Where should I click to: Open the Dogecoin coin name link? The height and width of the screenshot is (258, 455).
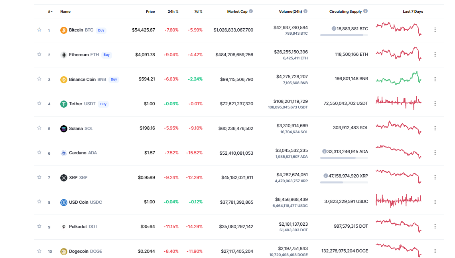[x=79, y=251]
